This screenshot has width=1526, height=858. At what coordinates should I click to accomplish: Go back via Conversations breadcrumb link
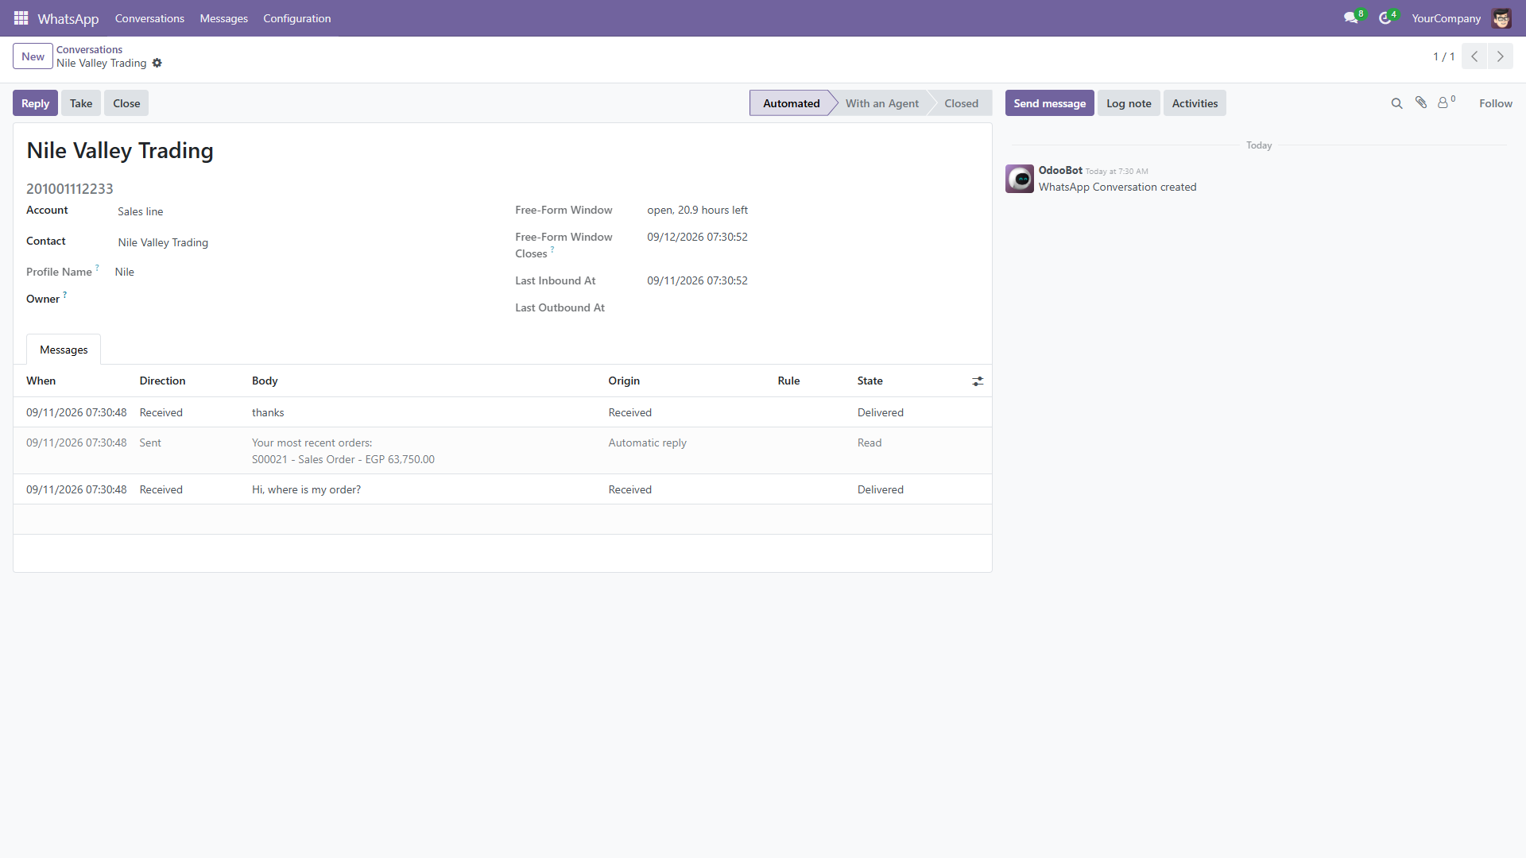point(89,49)
